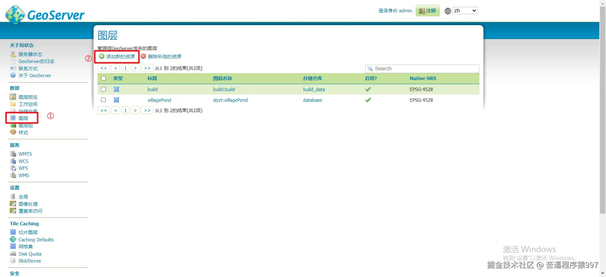Image resolution: width=606 pixels, height=277 pixels.
Task: Click enabled checkmark in build row
Action: pos(368,89)
